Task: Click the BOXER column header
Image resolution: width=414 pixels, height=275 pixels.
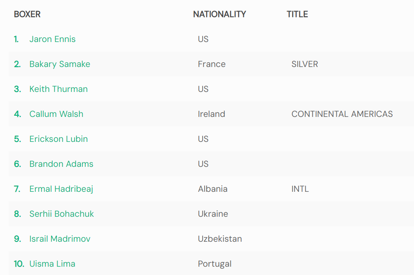Action: (27, 14)
